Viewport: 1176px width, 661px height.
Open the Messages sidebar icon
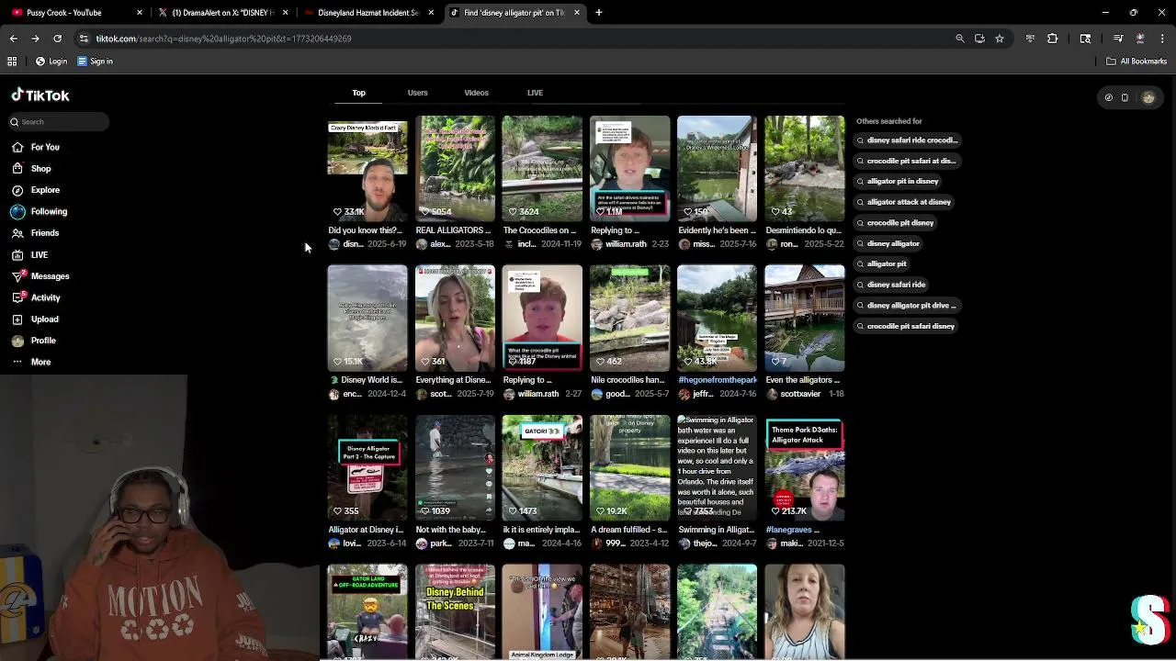point(17,276)
